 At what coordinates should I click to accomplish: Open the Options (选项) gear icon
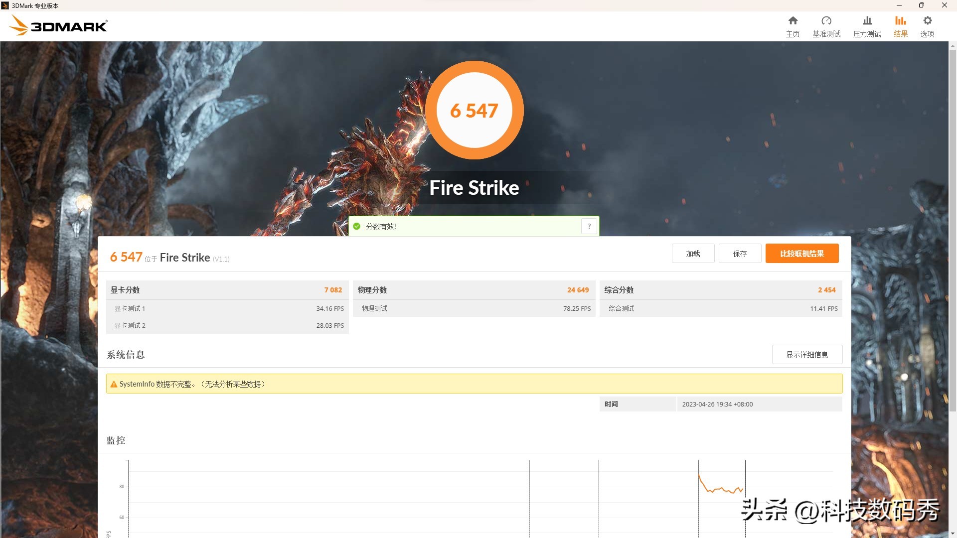[x=927, y=21]
